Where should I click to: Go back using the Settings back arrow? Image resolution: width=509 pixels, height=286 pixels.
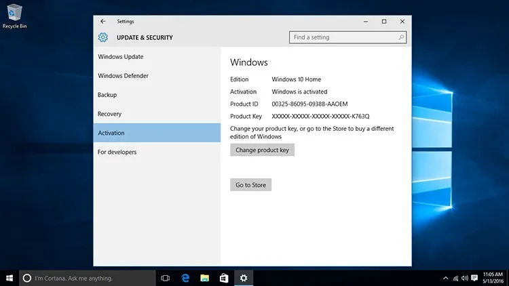[103, 22]
